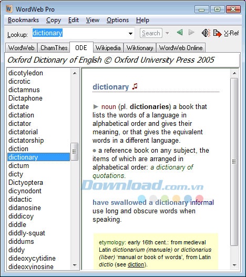Screen dimensions: 246x277
Task: Click the phrase have swallowed a dictionary
Action: 140,202
